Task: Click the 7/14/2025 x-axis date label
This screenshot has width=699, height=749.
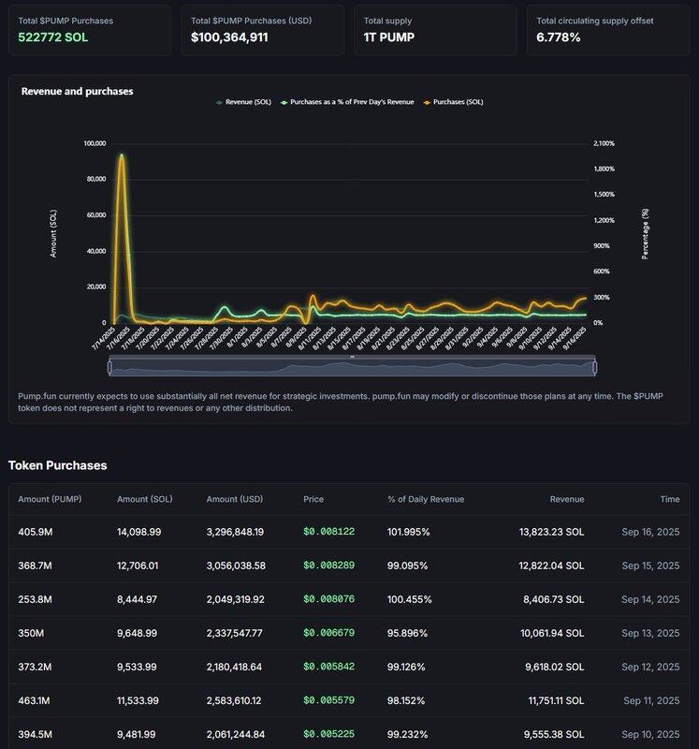Action: tap(104, 338)
